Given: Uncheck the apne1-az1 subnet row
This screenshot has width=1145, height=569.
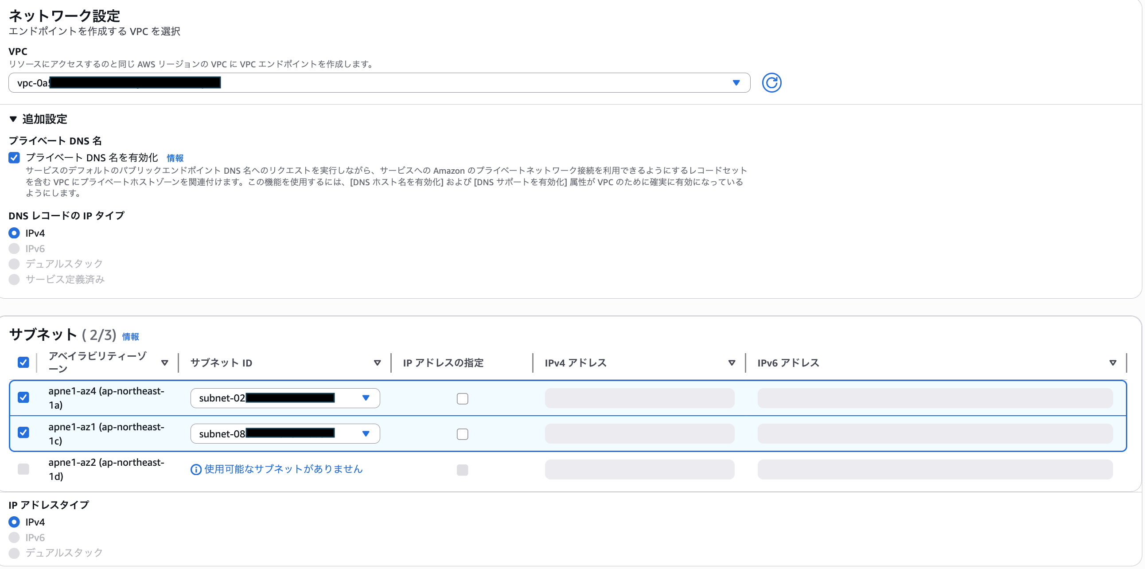Looking at the screenshot, I should click(23, 433).
